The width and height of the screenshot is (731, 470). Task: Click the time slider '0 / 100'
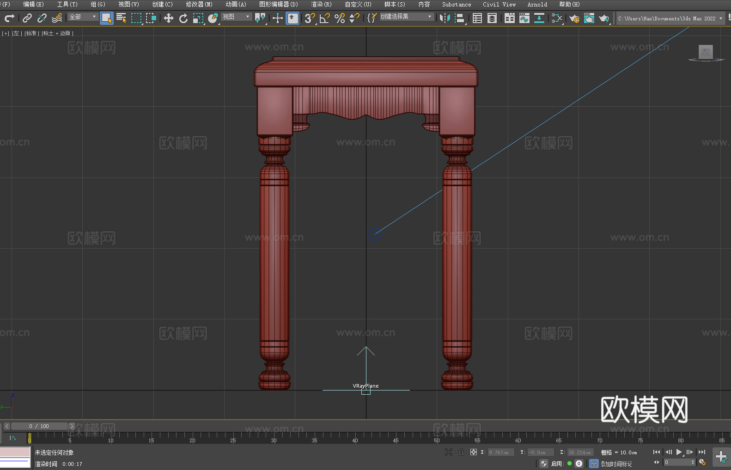39,426
